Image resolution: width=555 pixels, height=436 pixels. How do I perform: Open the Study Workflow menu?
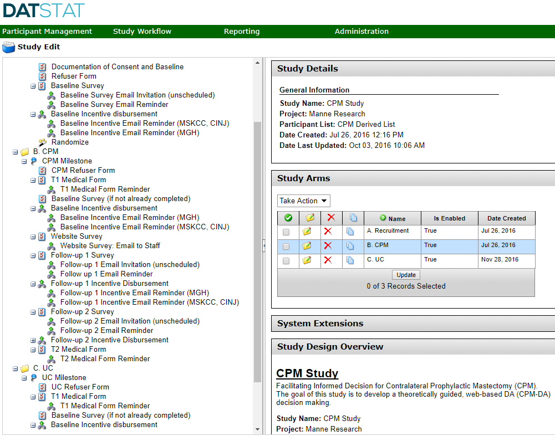142,32
